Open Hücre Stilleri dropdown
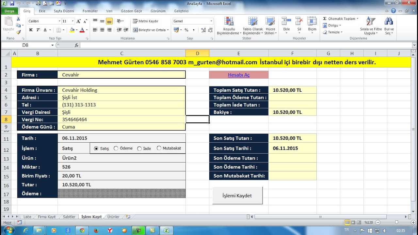 point(270,26)
